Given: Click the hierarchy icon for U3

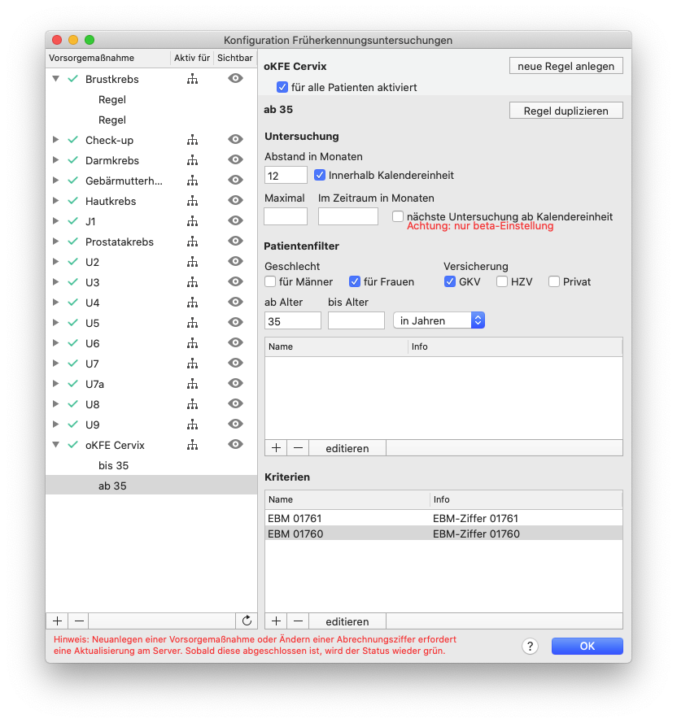Looking at the screenshot, I should (x=192, y=281).
